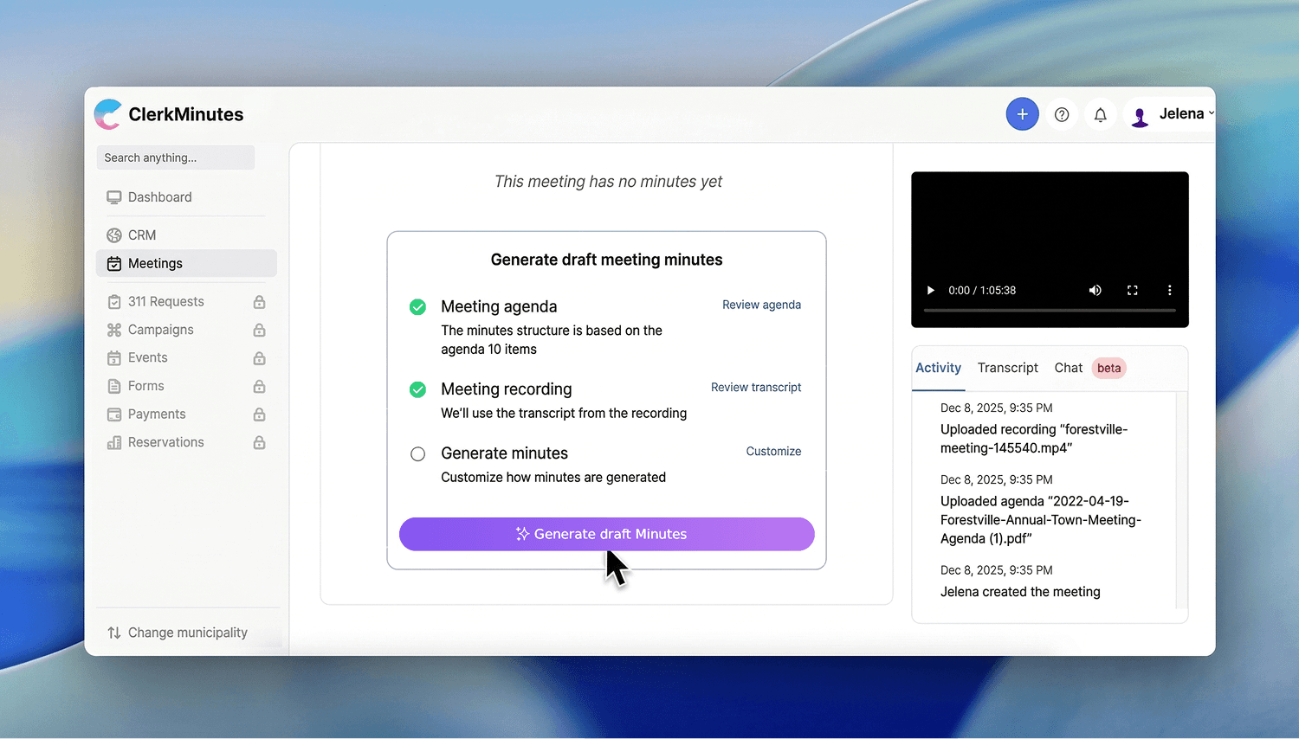Click the Review agenda link
Image resolution: width=1299 pixels, height=739 pixels.
761,305
